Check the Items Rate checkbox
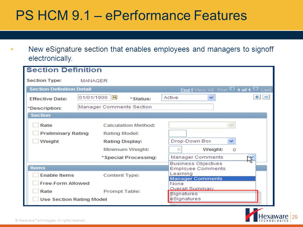This screenshot has height=227, width=303. click(36, 191)
